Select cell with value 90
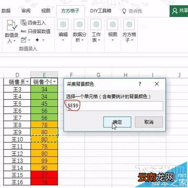This screenshot has width=188, height=188. coord(44,168)
